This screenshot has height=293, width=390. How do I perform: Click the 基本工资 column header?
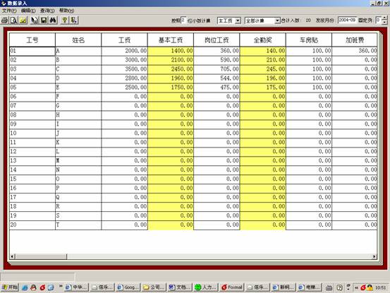171,40
